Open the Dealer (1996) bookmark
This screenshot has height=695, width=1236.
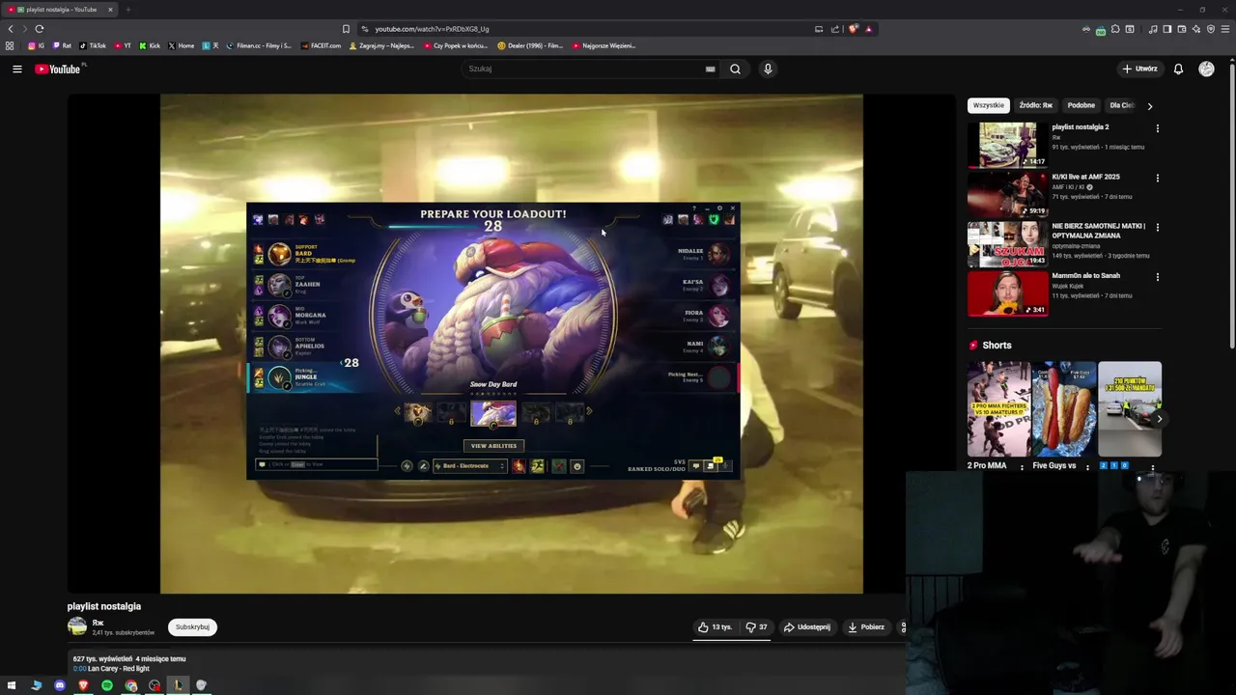tap(530, 45)
